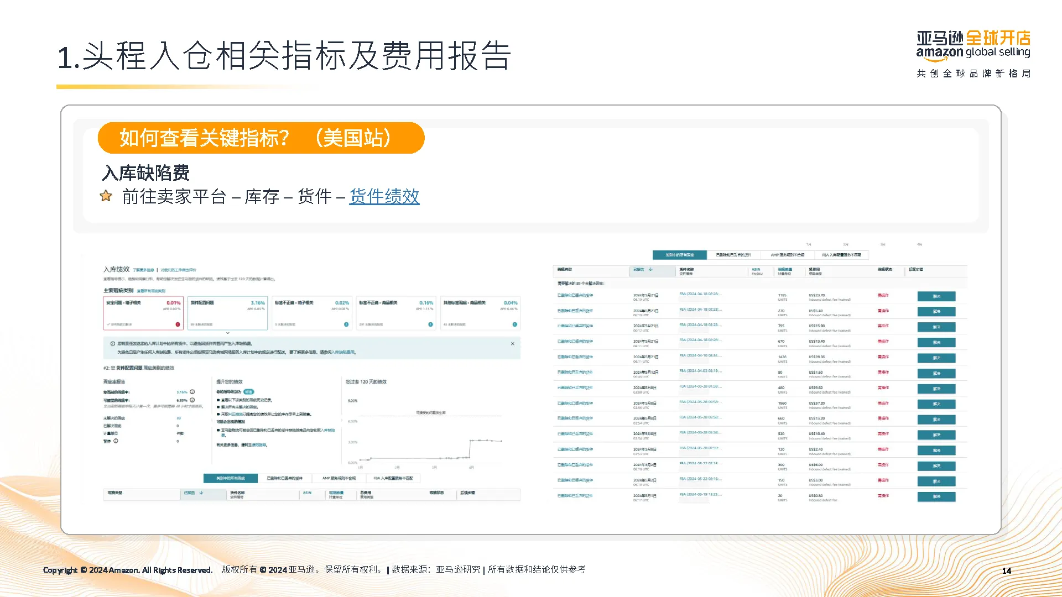1062x597 pixels.
Task: Click resolve button for US$23.70 row
Action: click(x=936, y=296)
